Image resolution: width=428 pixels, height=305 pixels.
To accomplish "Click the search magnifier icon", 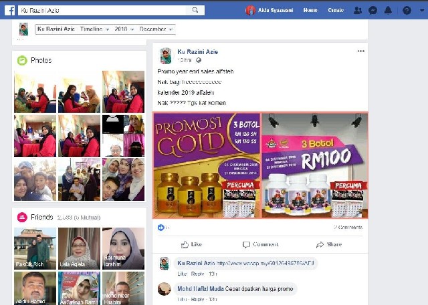I will tap(195, 10).
